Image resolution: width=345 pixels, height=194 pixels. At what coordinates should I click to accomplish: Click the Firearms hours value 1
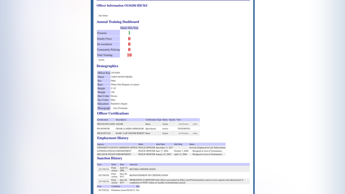(x=129, y=33)
